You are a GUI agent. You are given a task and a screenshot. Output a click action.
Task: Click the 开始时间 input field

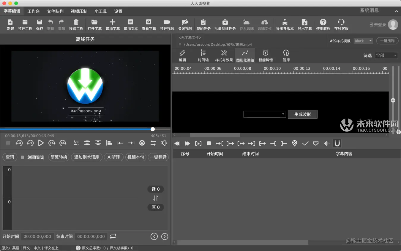point(37,236)
